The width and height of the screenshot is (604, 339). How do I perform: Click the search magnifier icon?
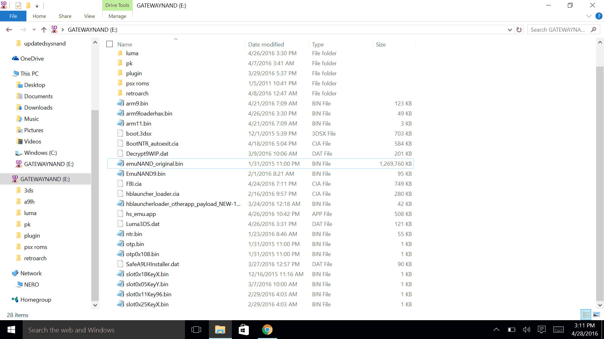(594, 30)
